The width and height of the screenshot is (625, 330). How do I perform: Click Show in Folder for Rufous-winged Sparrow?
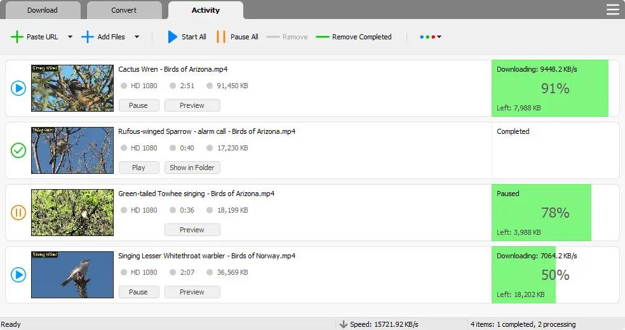[x=192, y=168]
